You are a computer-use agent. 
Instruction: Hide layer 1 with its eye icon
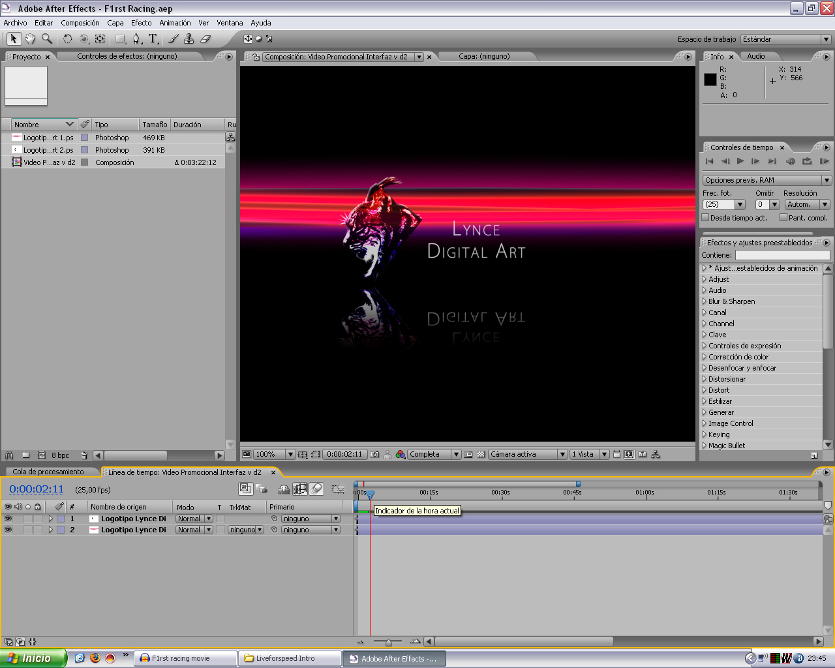click(8, 519)
